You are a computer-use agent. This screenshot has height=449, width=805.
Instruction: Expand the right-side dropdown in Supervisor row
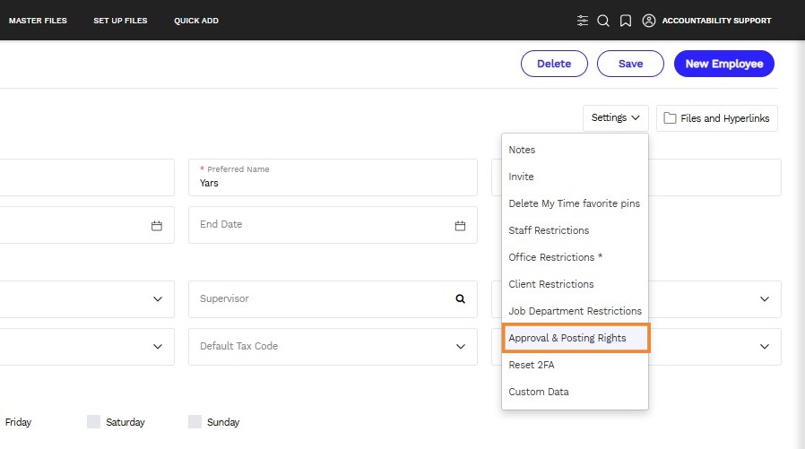tap(765, 298)
